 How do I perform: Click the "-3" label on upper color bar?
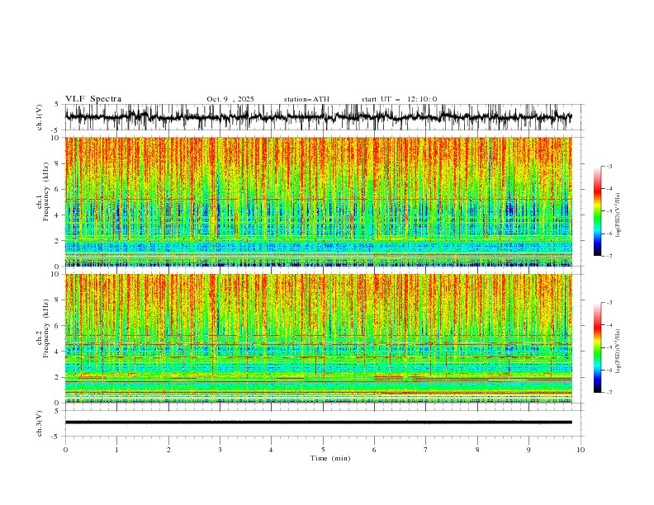tap(609, 166)
